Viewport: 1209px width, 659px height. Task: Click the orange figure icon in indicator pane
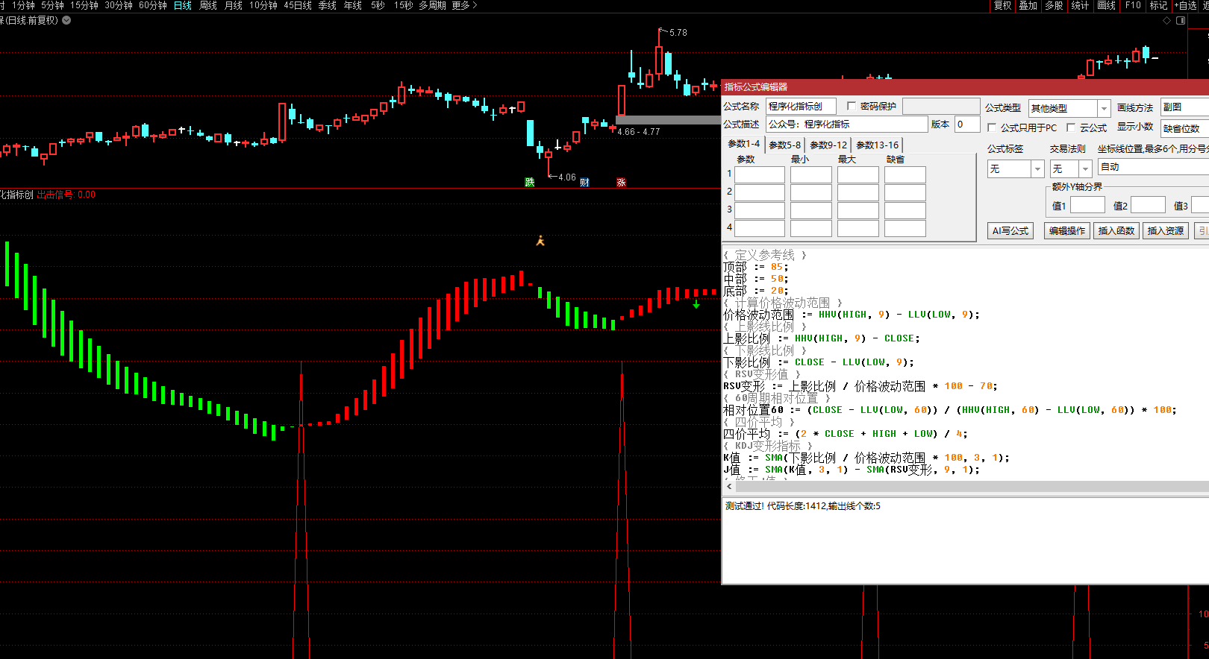pos(540,241)
